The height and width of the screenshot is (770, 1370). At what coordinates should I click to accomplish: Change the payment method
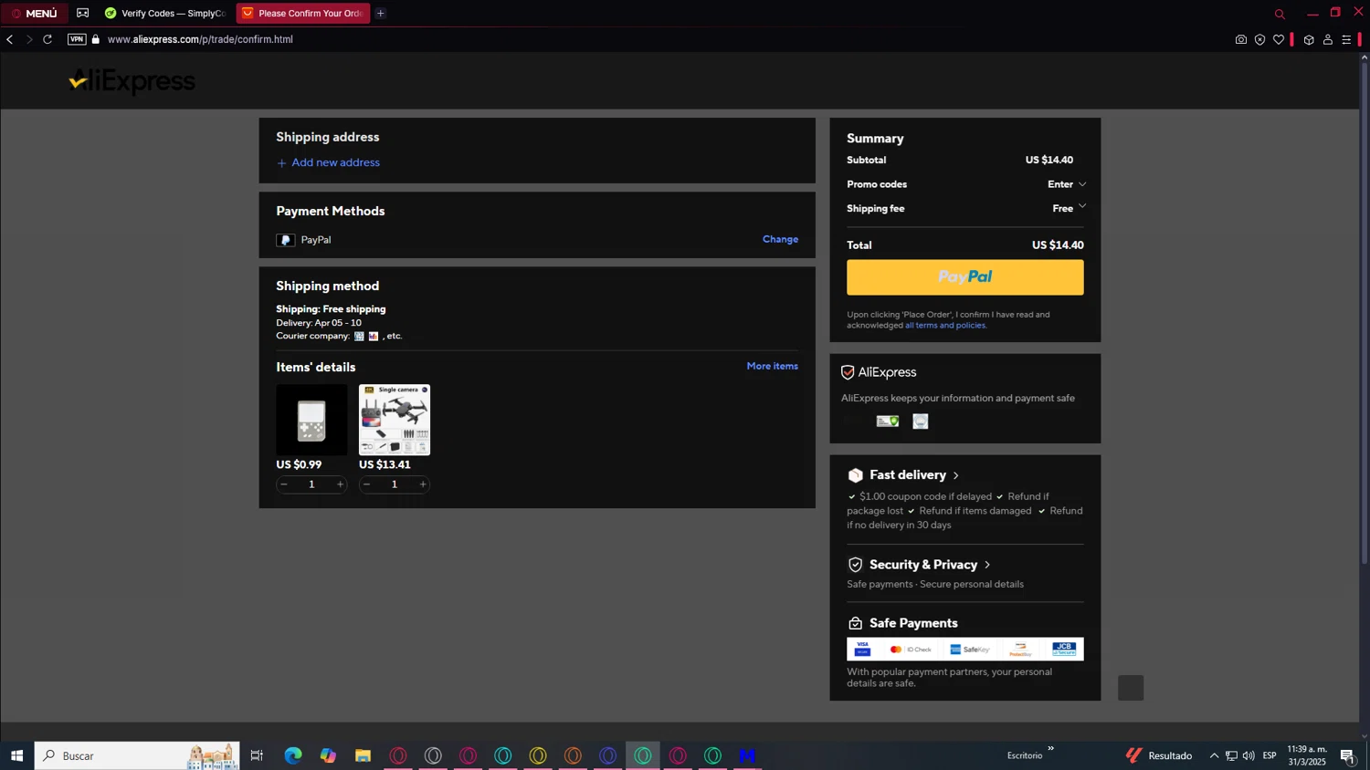coord(780,239)
